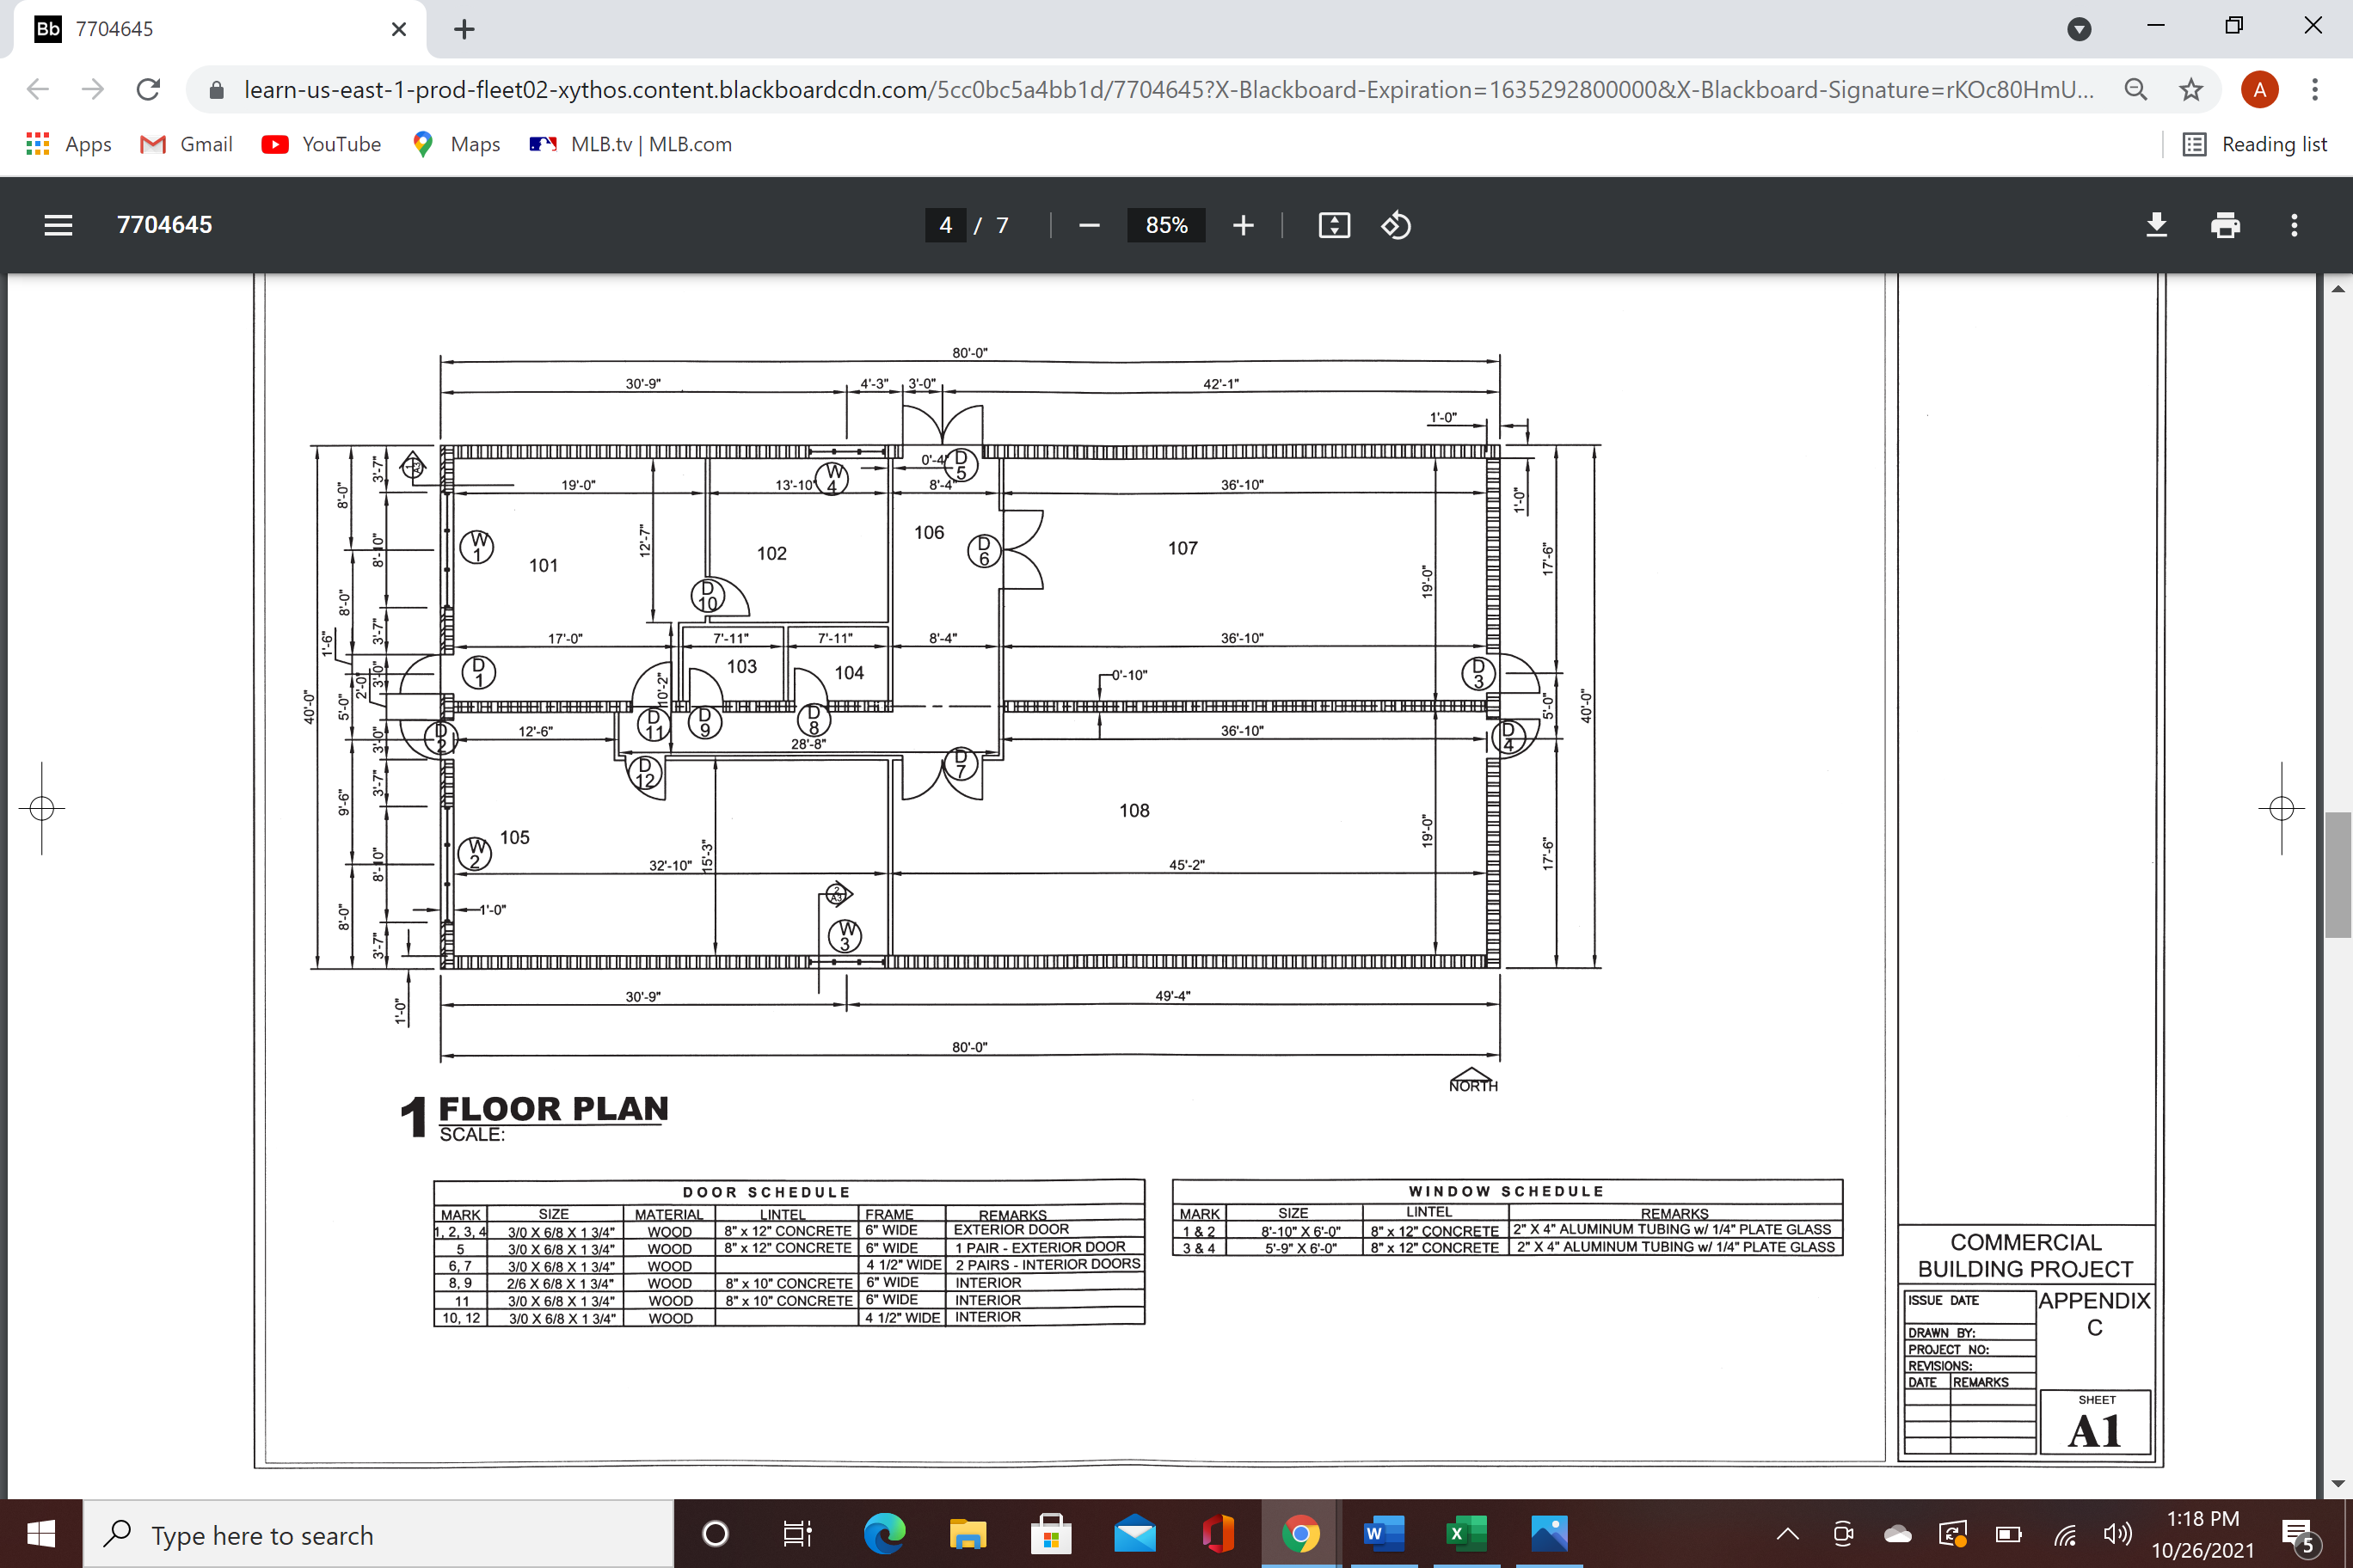The width and height of the screenshot is (2353, 1568).
Task: Open Microsoft Store from taskbar
Action: (x=1050, y=1533)
